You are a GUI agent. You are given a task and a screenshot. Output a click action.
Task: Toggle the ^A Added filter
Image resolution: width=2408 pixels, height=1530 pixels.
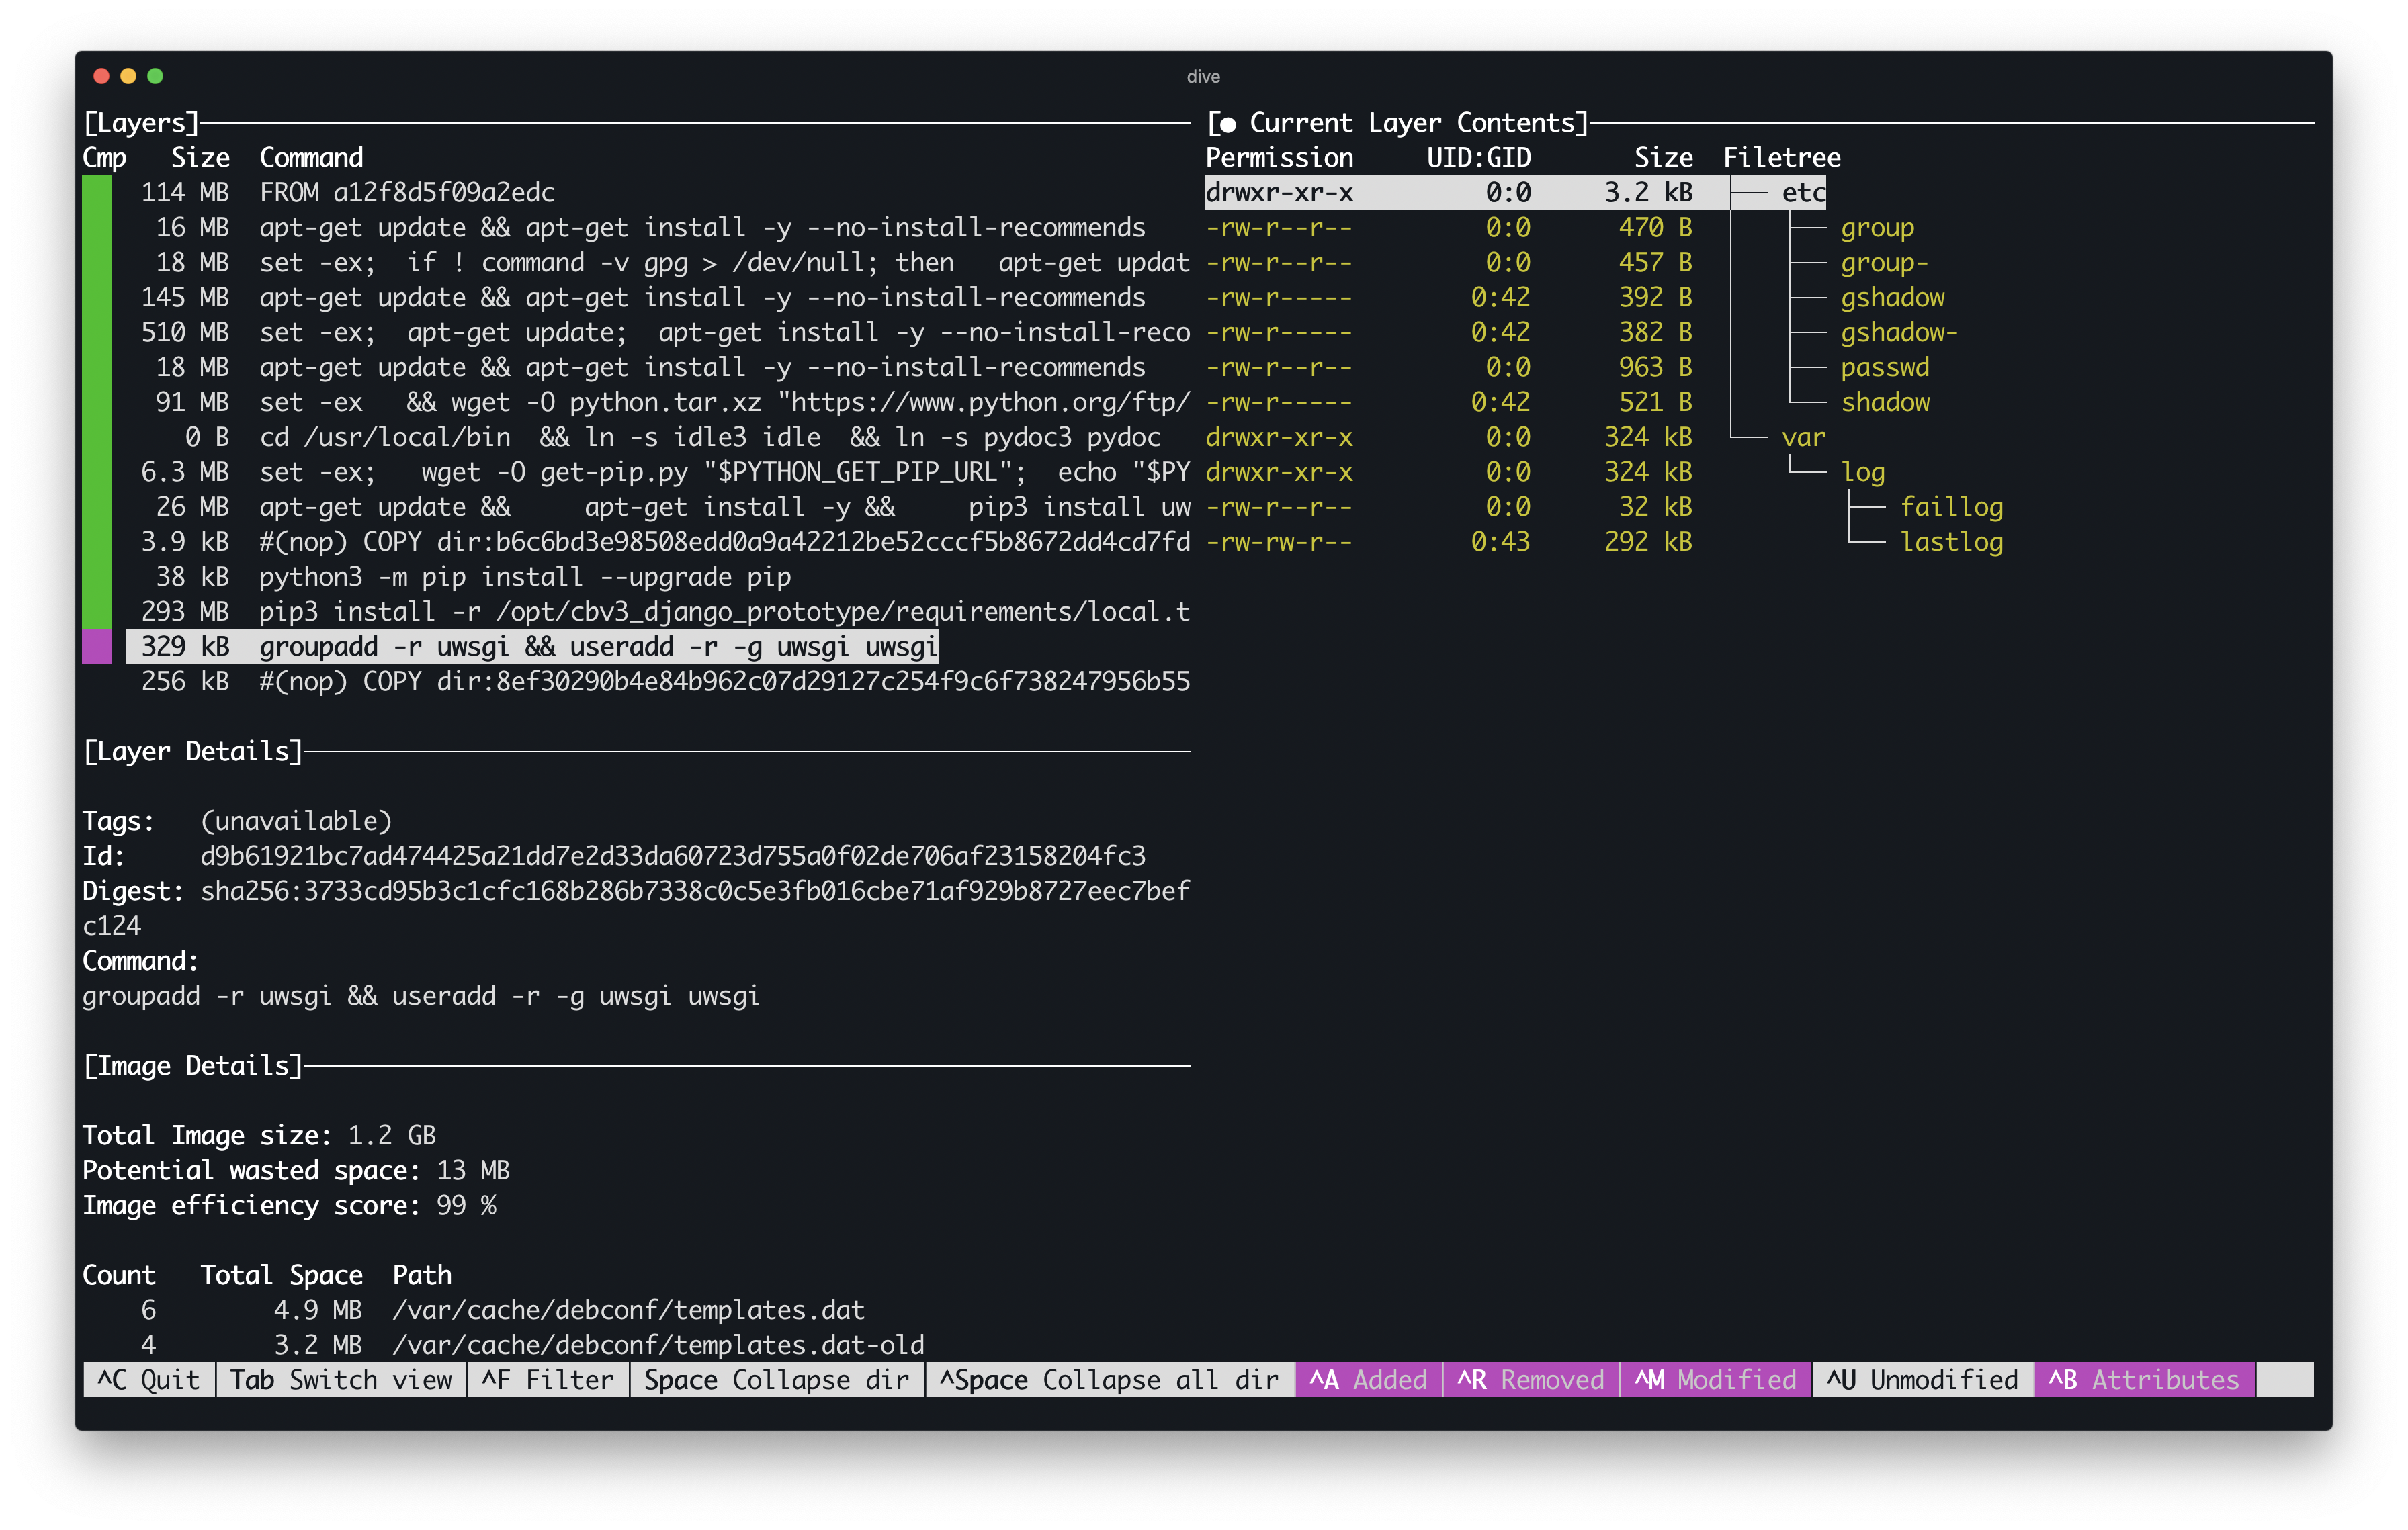(1368, 1379)
